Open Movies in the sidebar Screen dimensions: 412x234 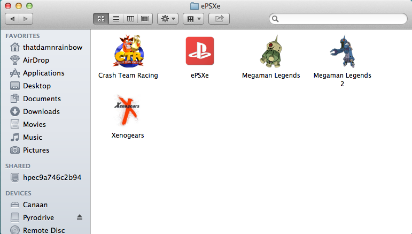tap(46, 125)
